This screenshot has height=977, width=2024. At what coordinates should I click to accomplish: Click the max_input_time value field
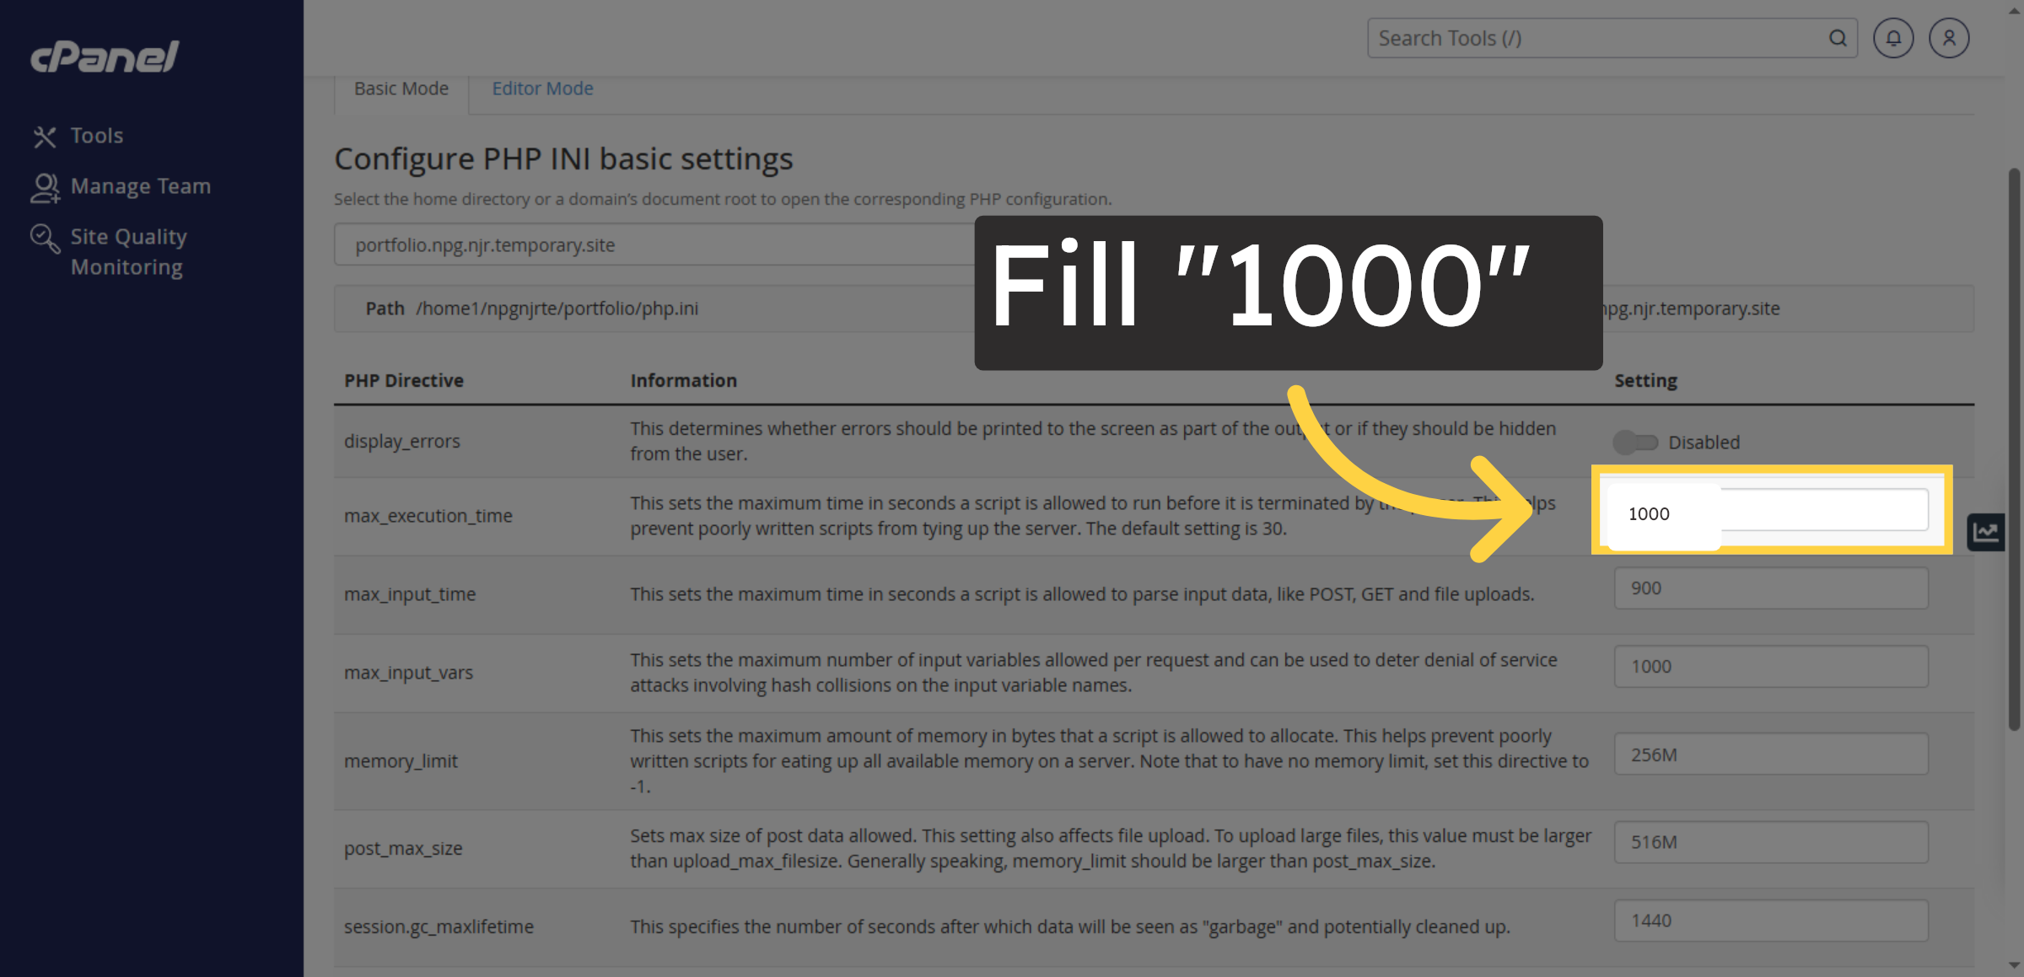[x=1770, y=588]
